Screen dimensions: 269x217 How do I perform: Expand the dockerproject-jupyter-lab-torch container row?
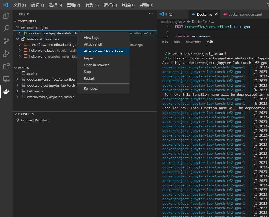click(20, 33)
